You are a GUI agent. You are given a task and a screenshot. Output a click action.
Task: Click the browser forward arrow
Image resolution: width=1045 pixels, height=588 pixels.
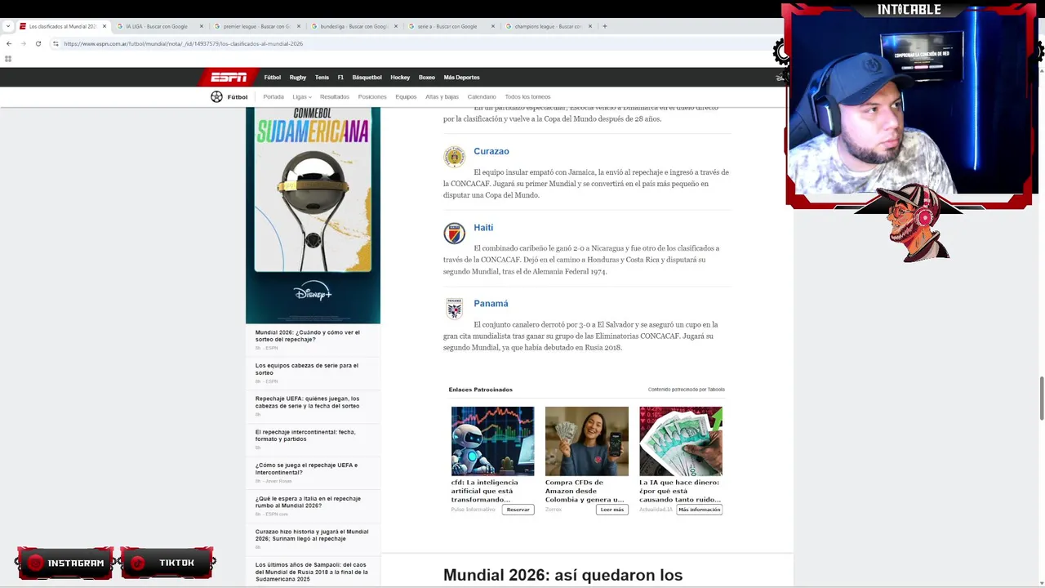coord(23,43)
